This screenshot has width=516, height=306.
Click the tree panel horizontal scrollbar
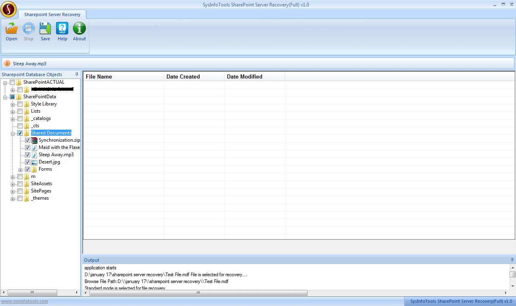40,293
